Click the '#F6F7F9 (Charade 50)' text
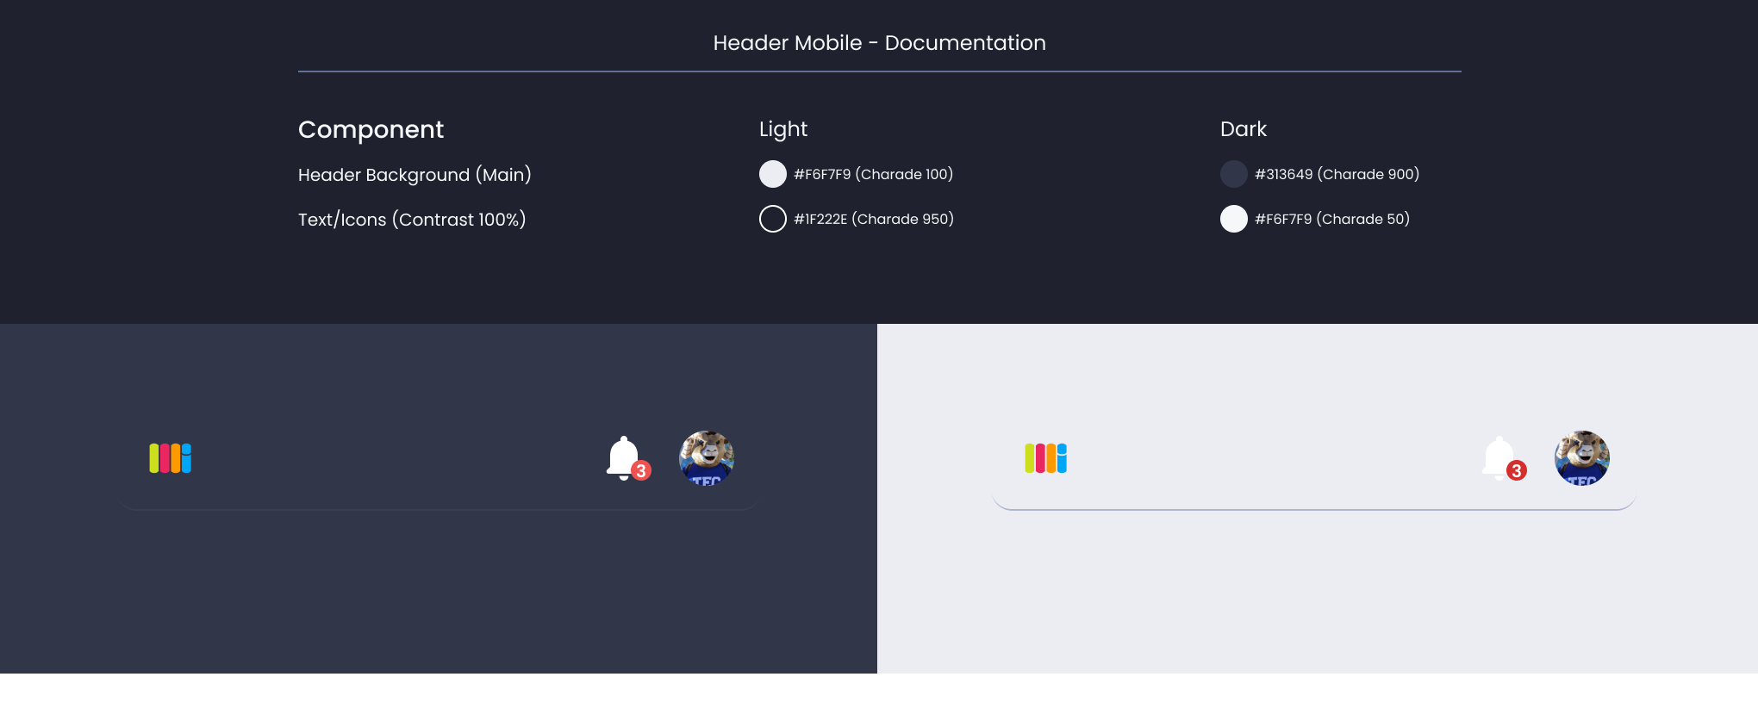 coord(1332,219)
